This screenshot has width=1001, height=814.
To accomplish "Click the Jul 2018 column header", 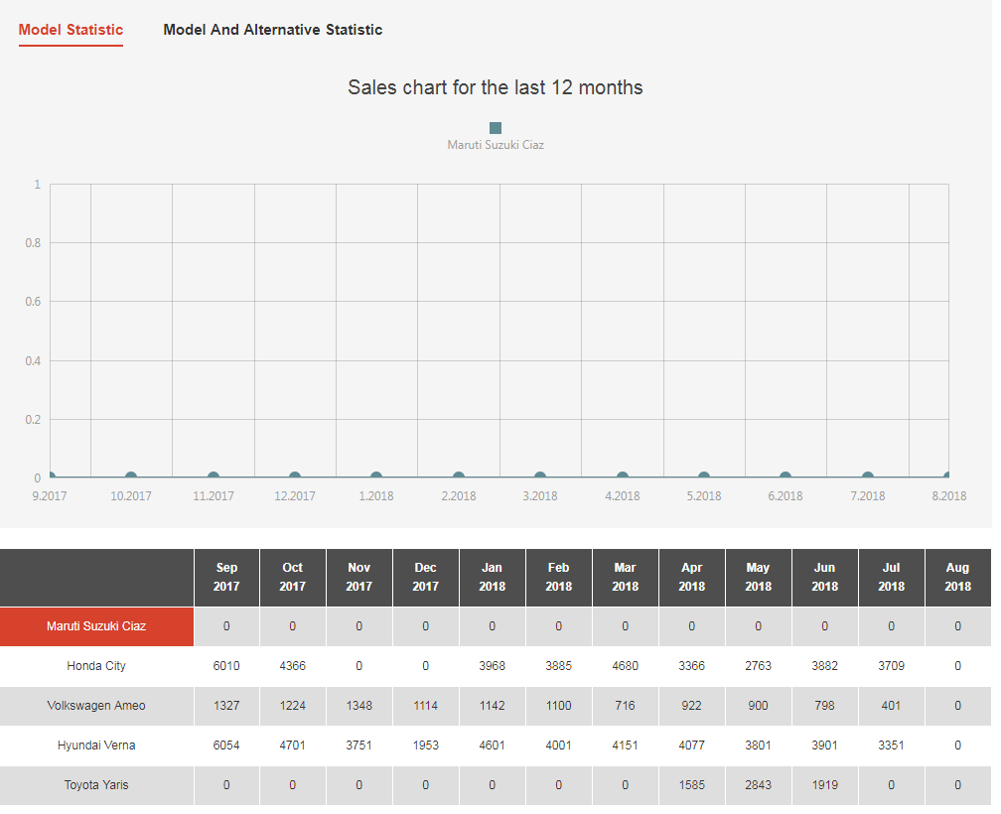I will [x=891, y=578].
